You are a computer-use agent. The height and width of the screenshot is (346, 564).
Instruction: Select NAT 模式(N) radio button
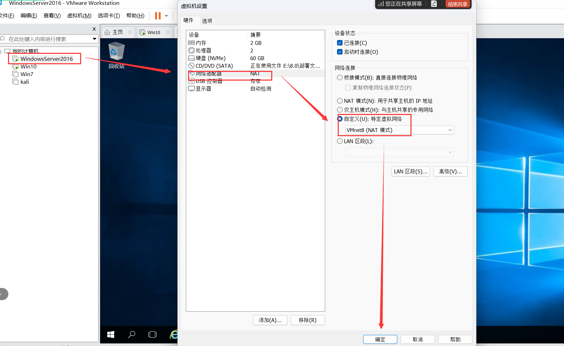[x=340, y=101]
